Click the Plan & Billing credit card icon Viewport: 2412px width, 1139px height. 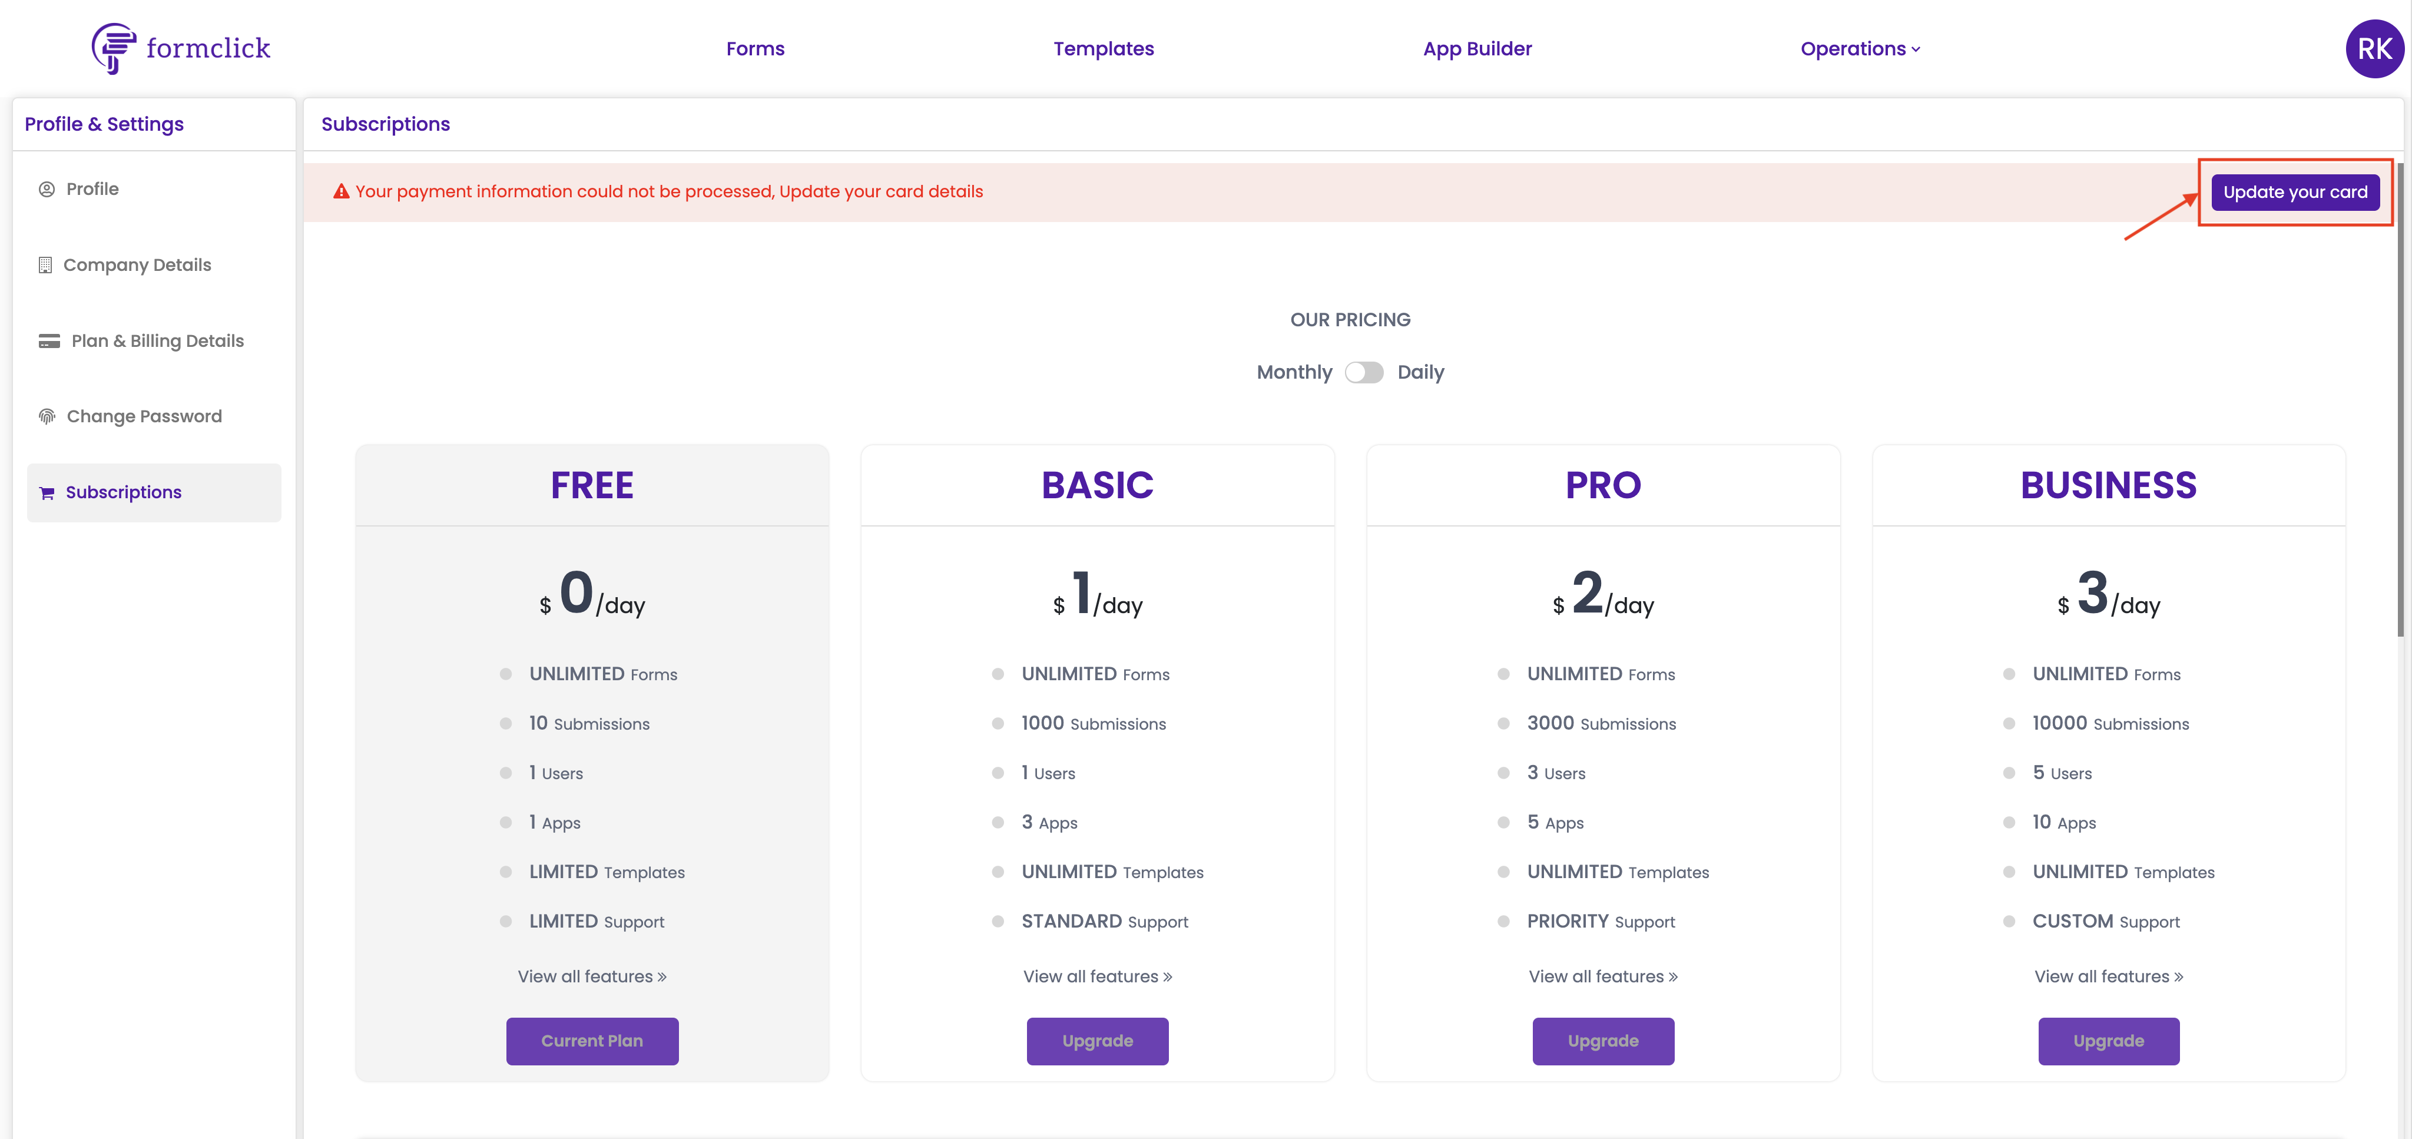click(x=49, y=341)
